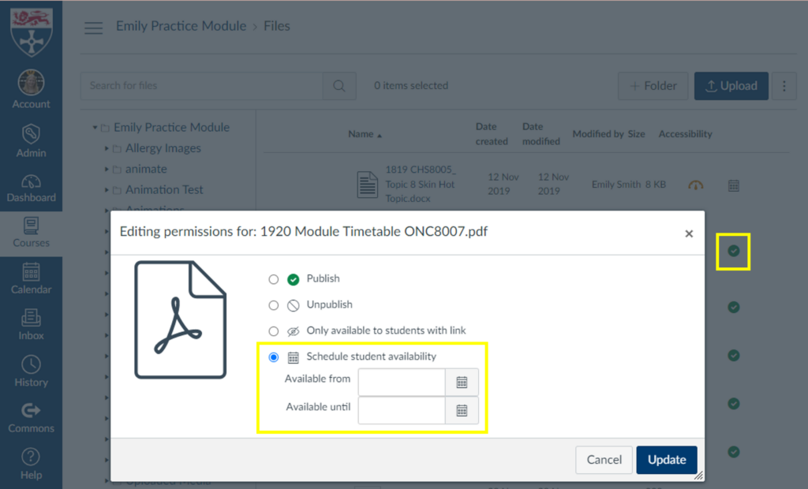Open Commons from the sidebar

tap(31, 416)
